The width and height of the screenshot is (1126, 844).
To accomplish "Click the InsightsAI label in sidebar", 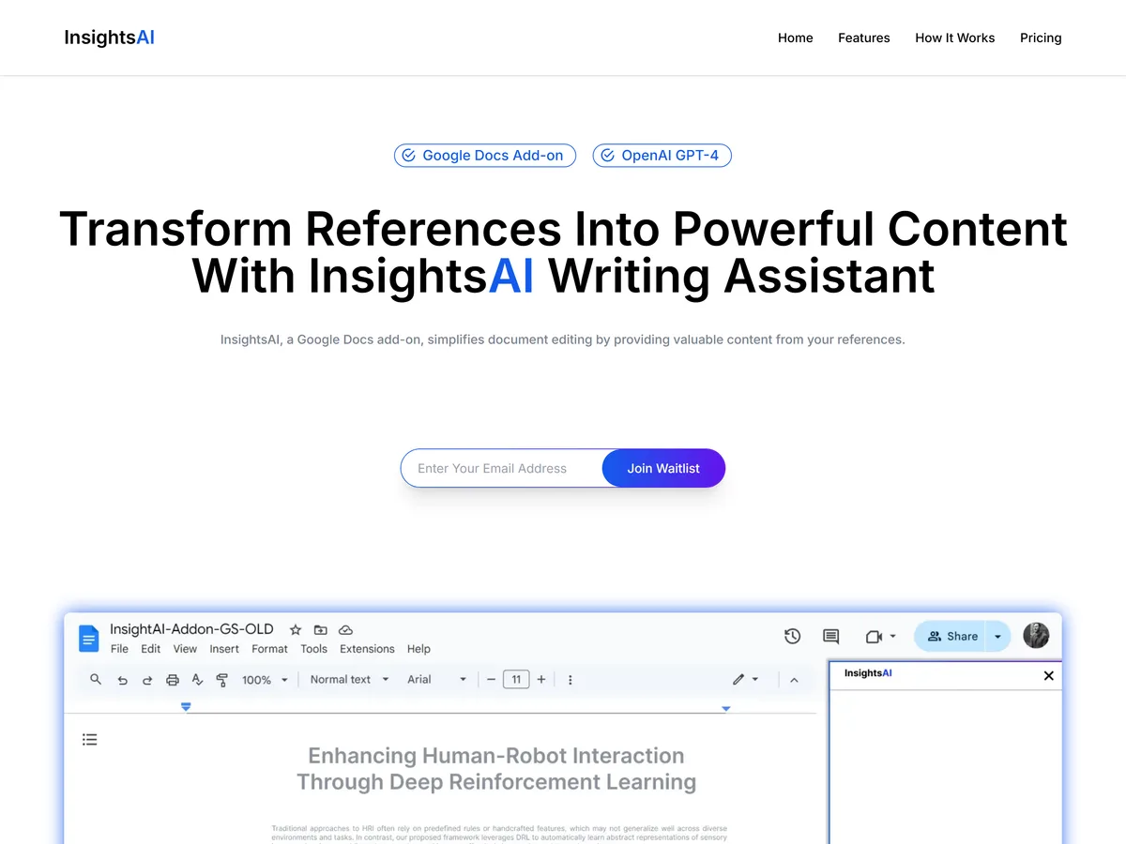I will tap(868, 673).
